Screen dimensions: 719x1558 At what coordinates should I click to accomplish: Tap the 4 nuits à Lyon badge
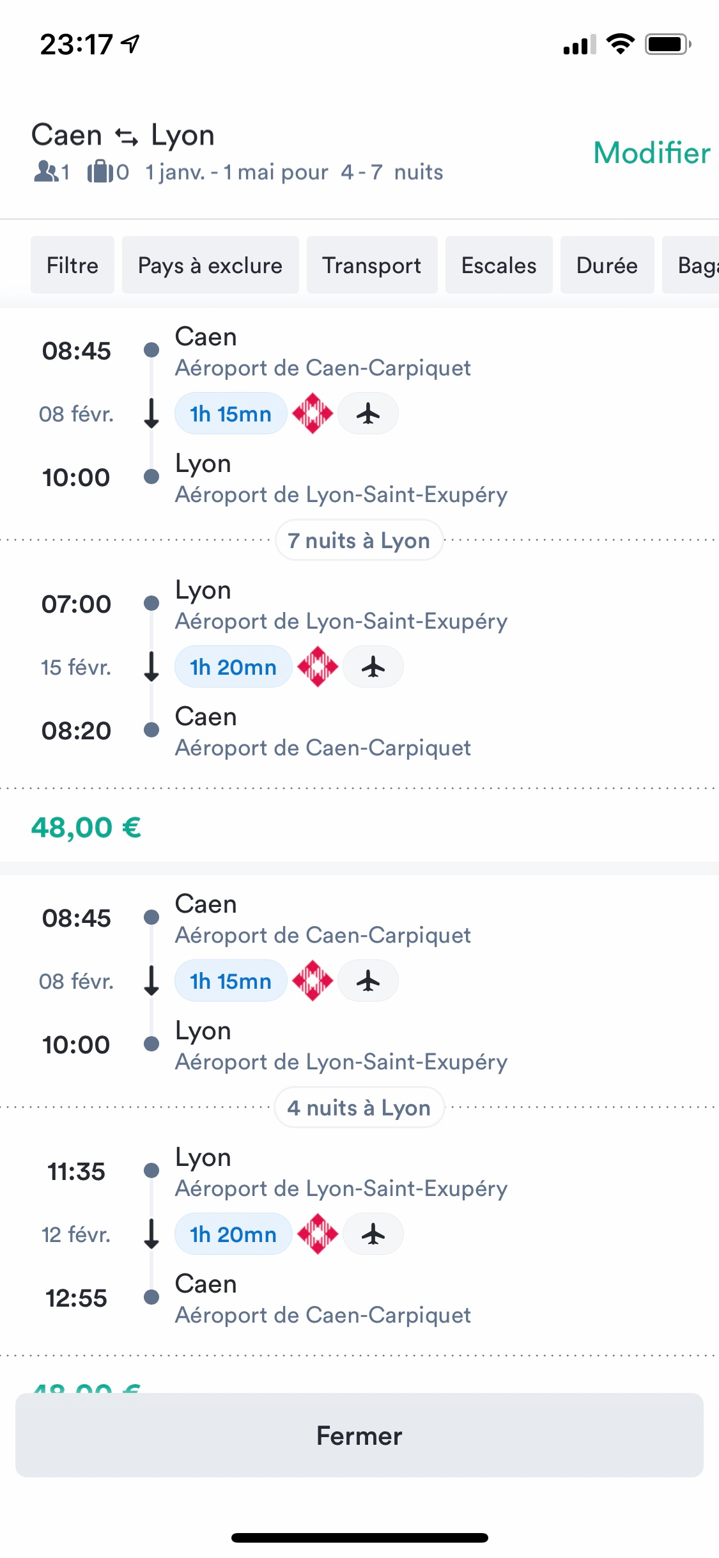[x=359, y=1108]
